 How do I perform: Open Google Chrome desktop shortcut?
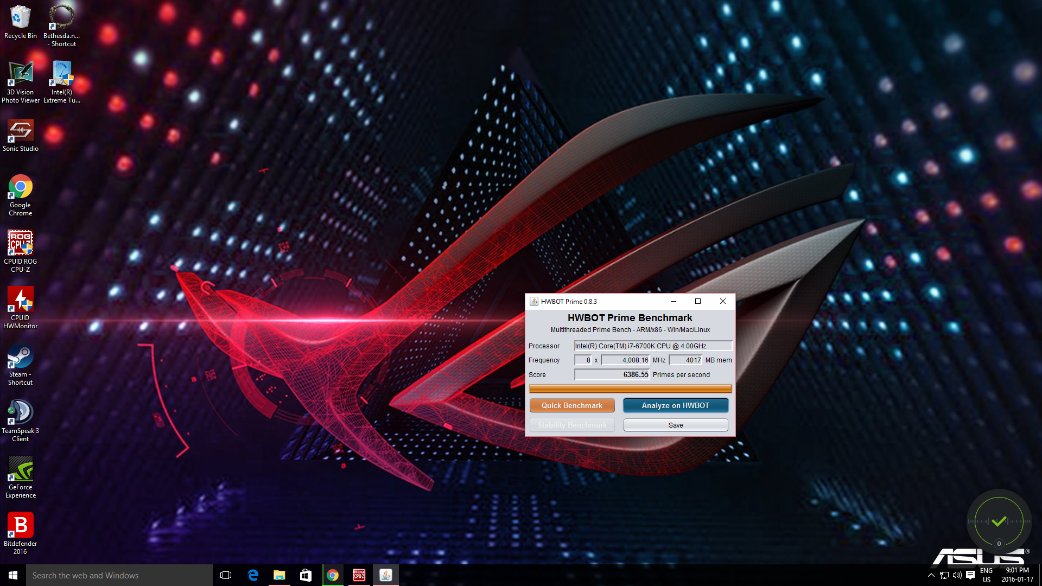(21, 195)
